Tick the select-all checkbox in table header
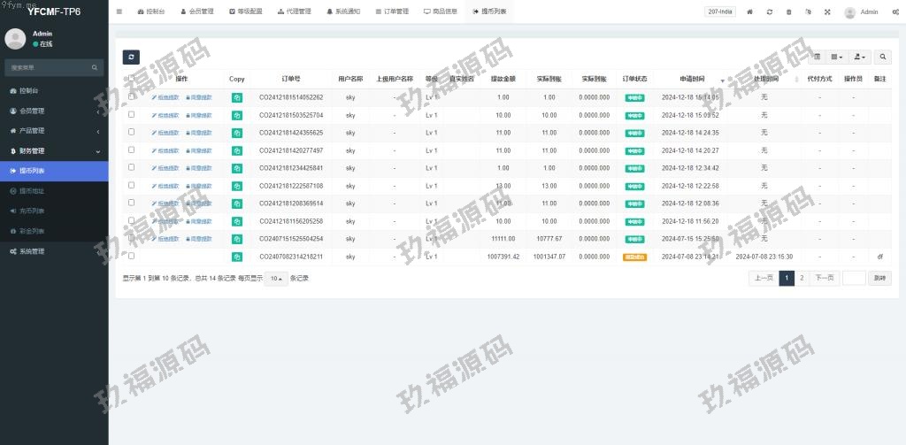Screen dimensions: 906x445 (x=132, y=79)
